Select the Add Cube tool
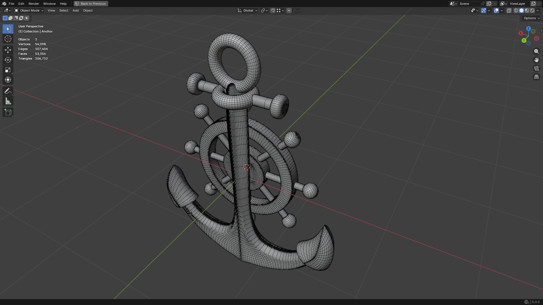The image size is (543, 305). [8, 112]
